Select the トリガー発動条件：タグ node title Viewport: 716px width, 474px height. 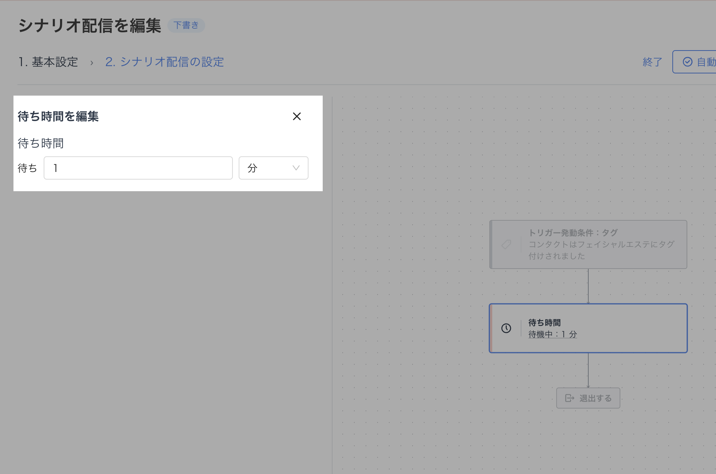coord(573,233)
